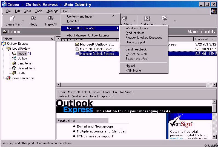Select the unread bold Microsoft Outlook message
218x147 pixels.
tap(97, 44)
